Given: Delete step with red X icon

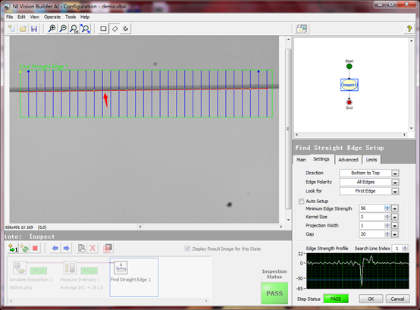Looking at the screenshot, I should click(x=92, y=249).
